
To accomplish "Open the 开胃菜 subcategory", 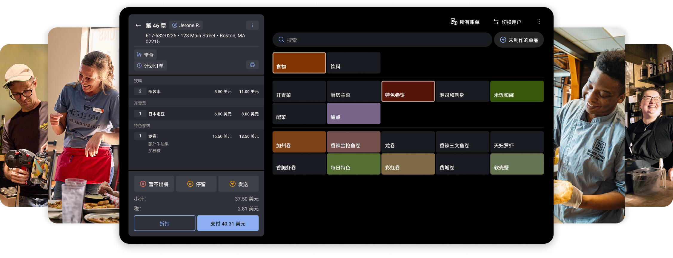I will (299, 91).
